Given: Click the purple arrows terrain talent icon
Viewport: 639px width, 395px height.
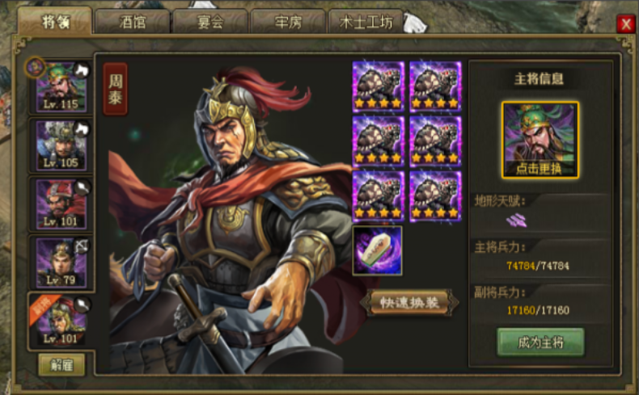Looking at the screenshot, I should coord(516,220).
